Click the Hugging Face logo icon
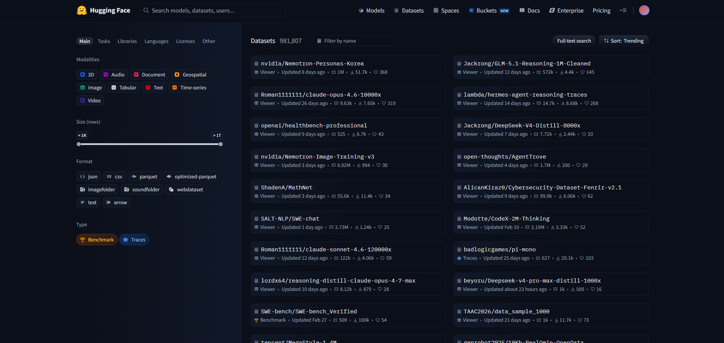 point(82,10)
